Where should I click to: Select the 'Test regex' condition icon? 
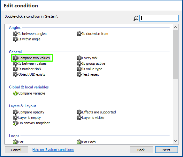(79, 74)
